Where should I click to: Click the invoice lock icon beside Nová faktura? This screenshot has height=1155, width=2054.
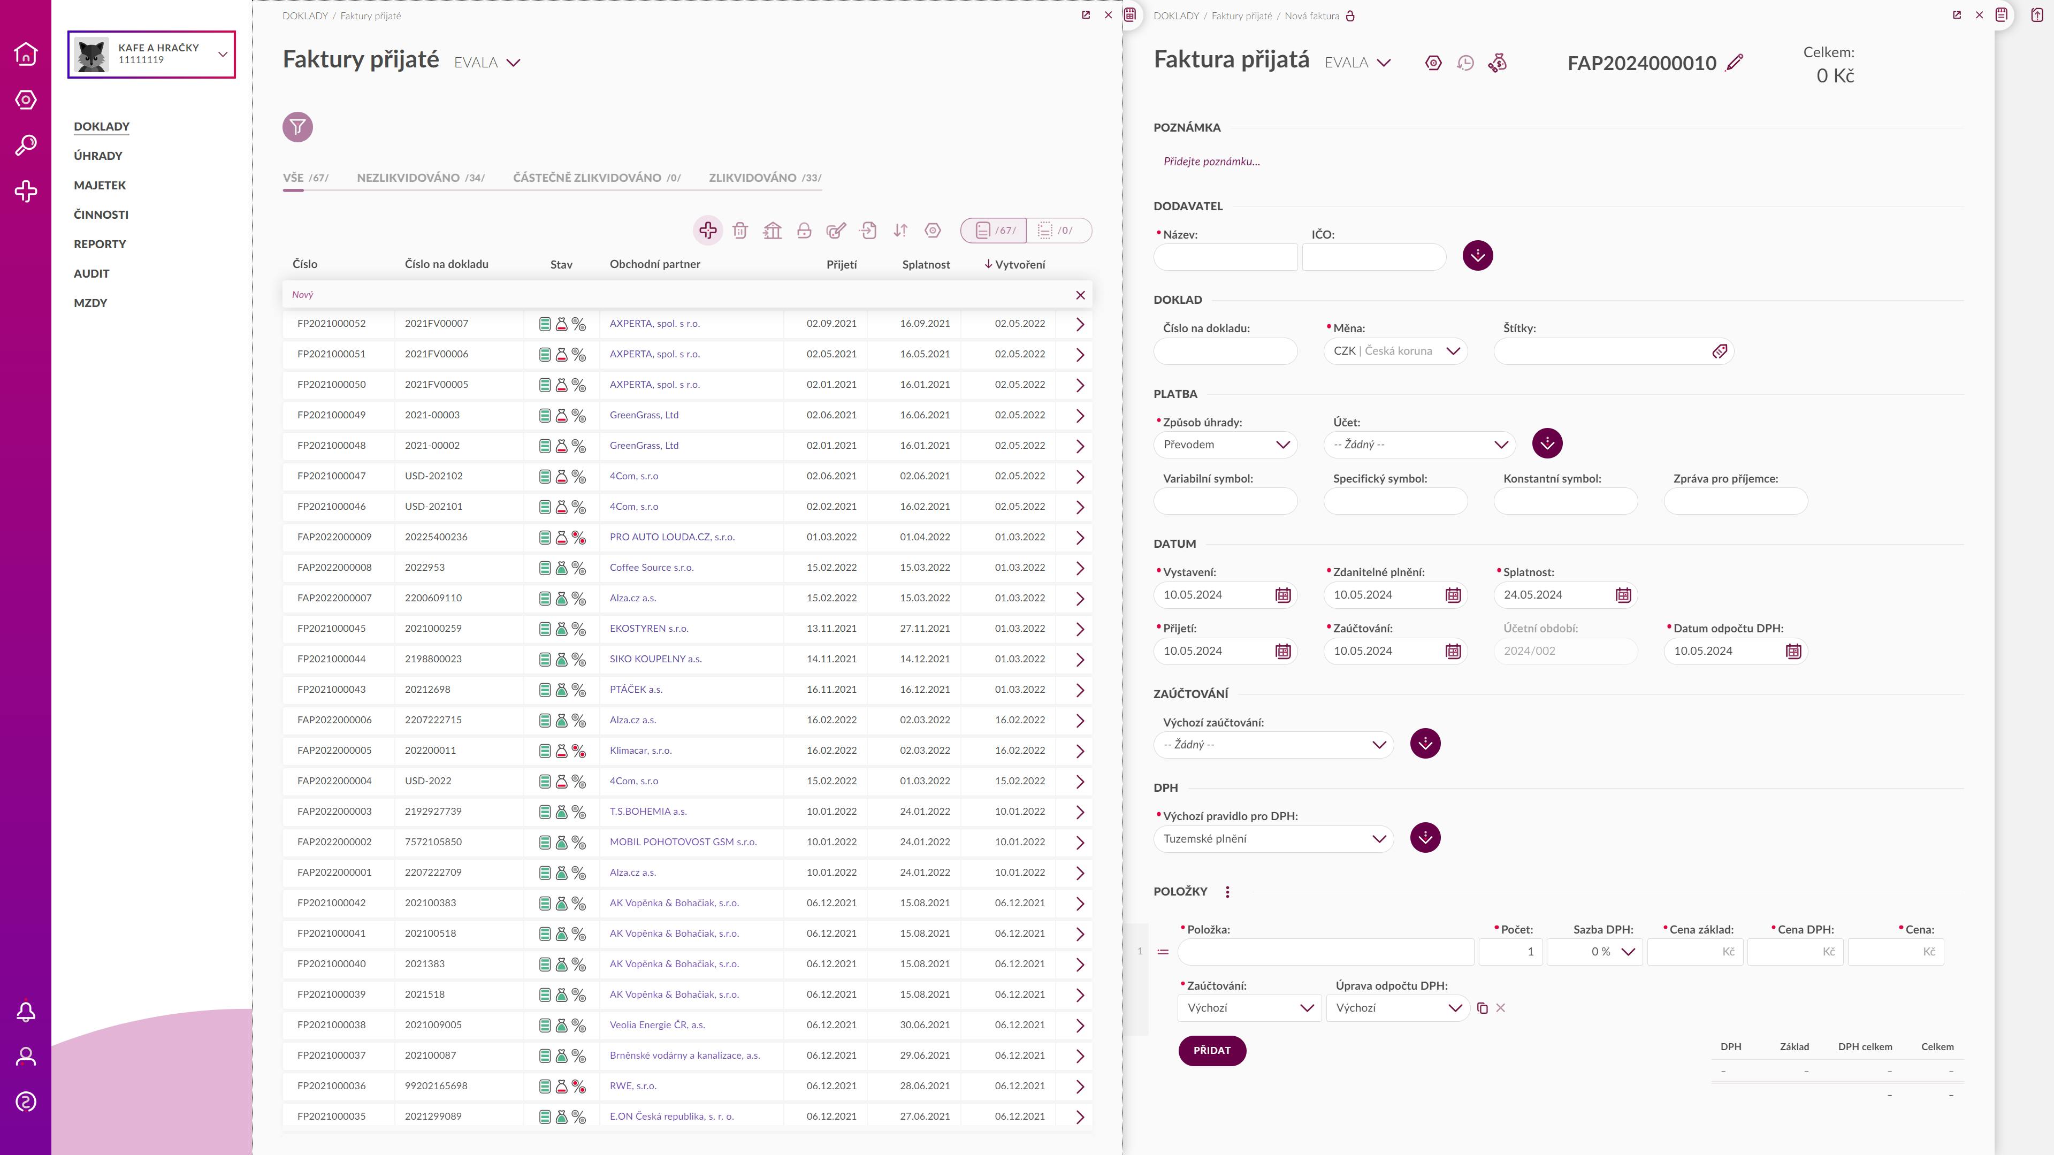tap(1350, 16)
